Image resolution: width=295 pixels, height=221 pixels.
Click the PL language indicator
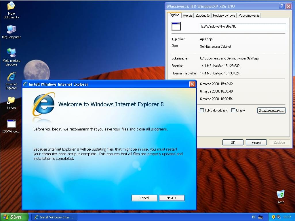click(x=254, y=217)
